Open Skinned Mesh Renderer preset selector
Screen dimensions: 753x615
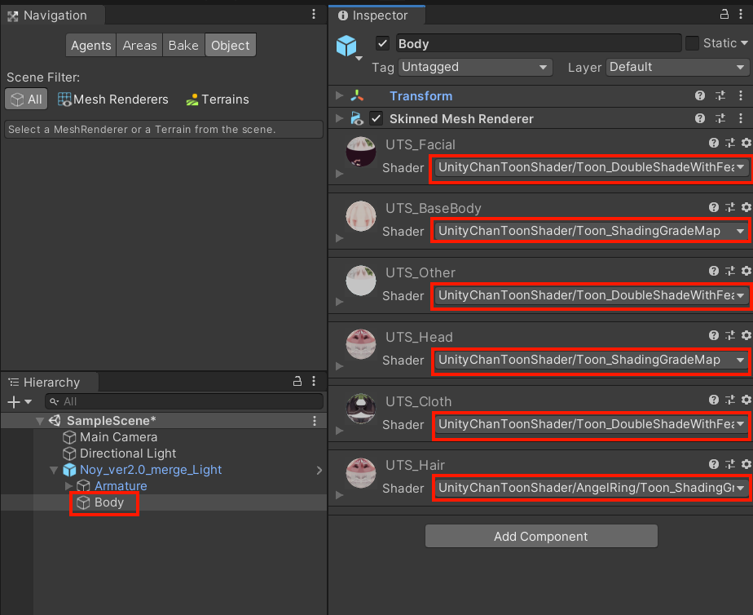[x=720, y=118]
